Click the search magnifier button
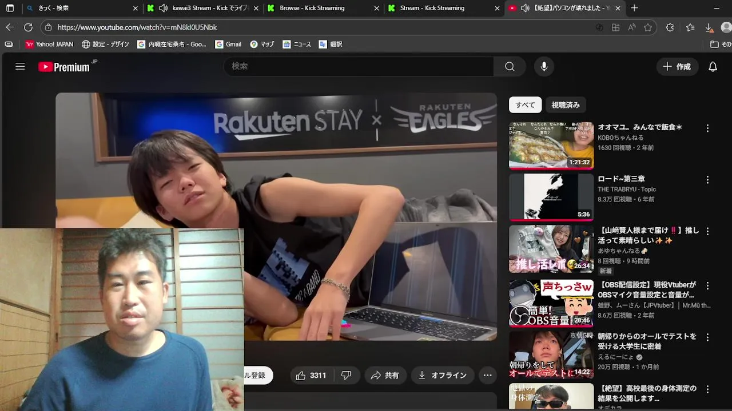 click(x=510, y=66)
